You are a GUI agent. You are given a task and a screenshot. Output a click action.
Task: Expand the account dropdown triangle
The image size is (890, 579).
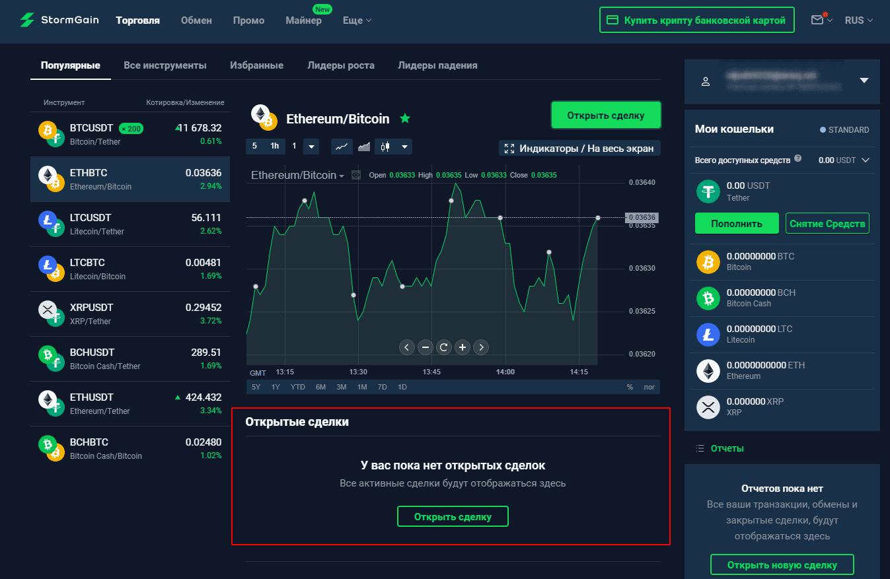(864, 81)
